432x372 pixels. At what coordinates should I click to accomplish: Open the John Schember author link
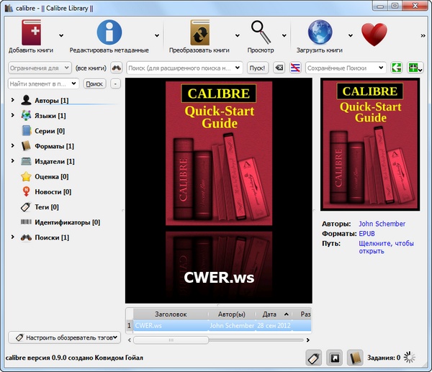382,224
